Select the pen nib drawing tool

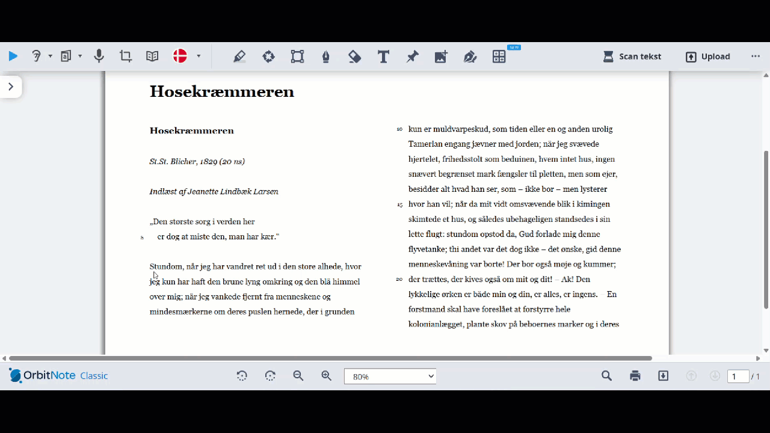click(x=326, y=57)
